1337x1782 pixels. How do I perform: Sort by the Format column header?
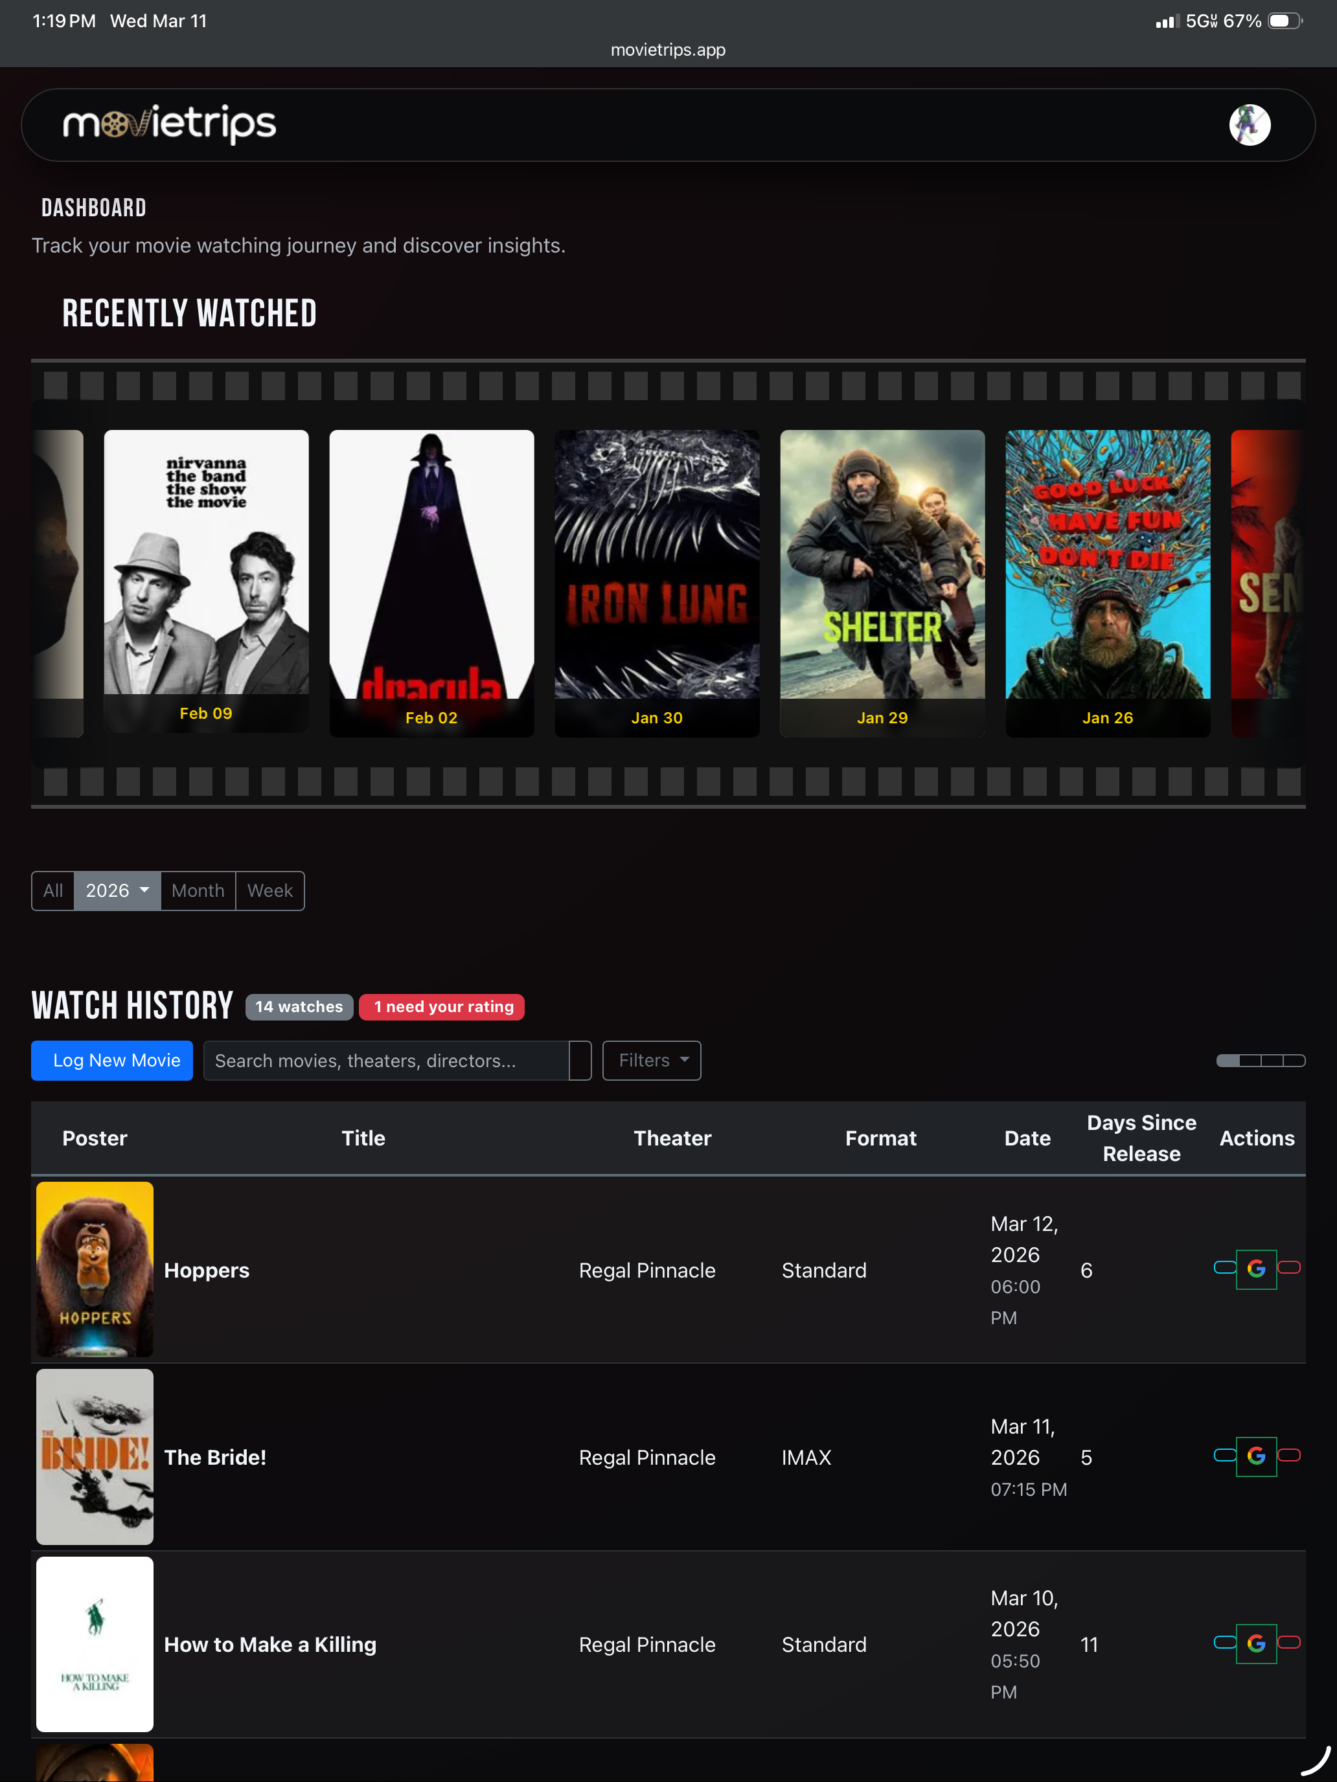coord(881,1138)
